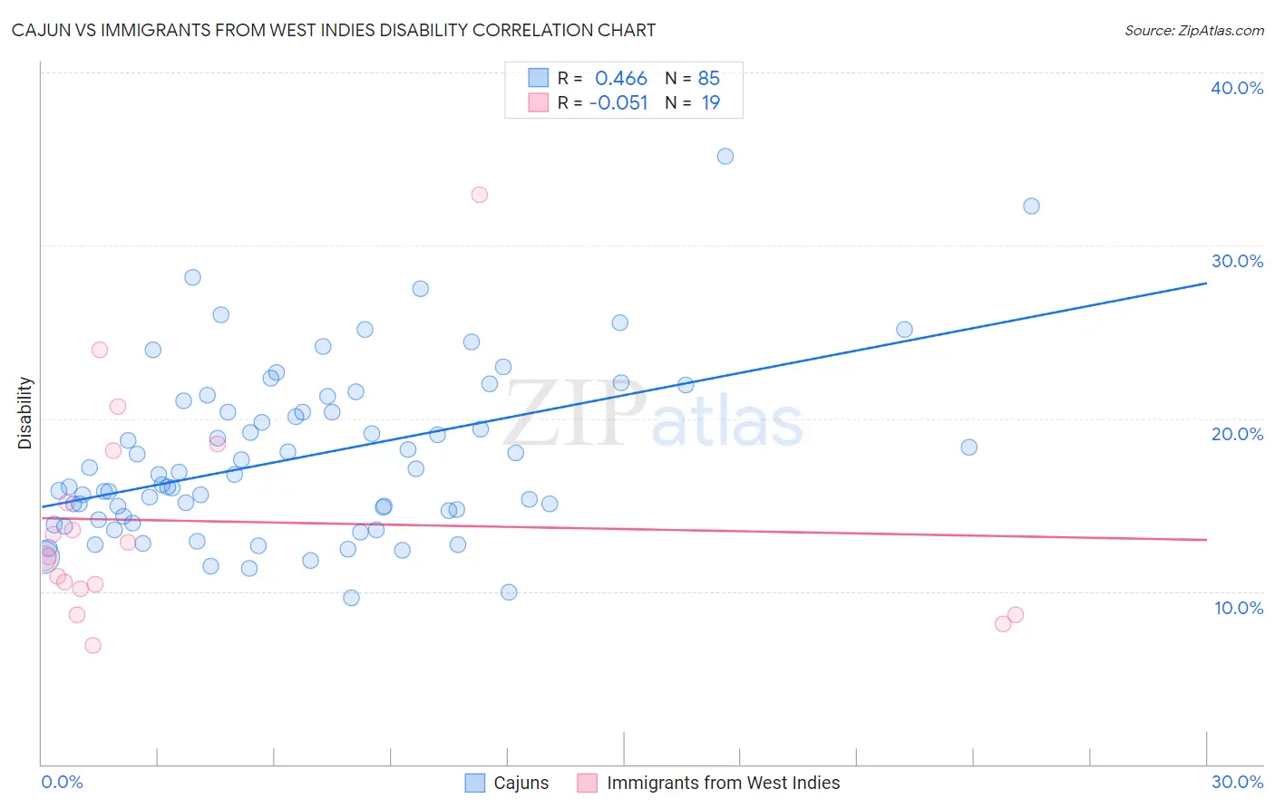The image size is (1275, 808).
Task: Click the R value 0.466 in legend
Action: pos(621,78)
